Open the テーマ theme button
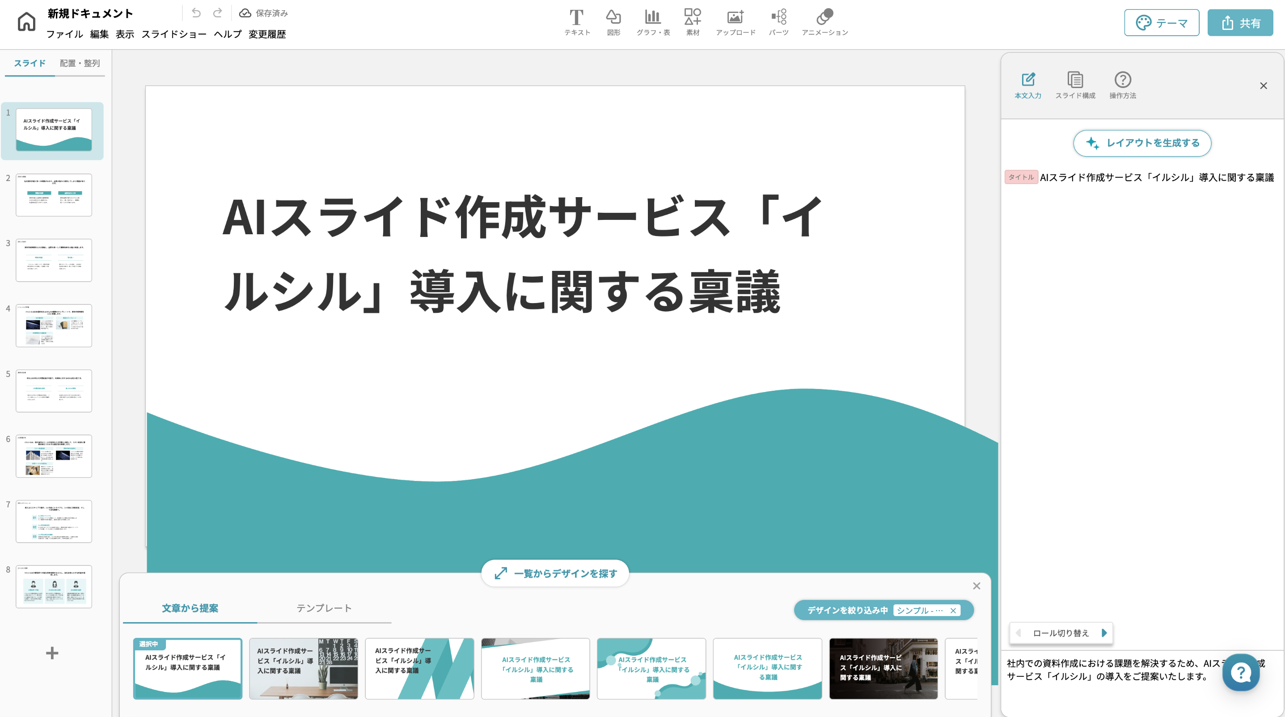This screenshot has height=717, width=1285. point(1161,22)
